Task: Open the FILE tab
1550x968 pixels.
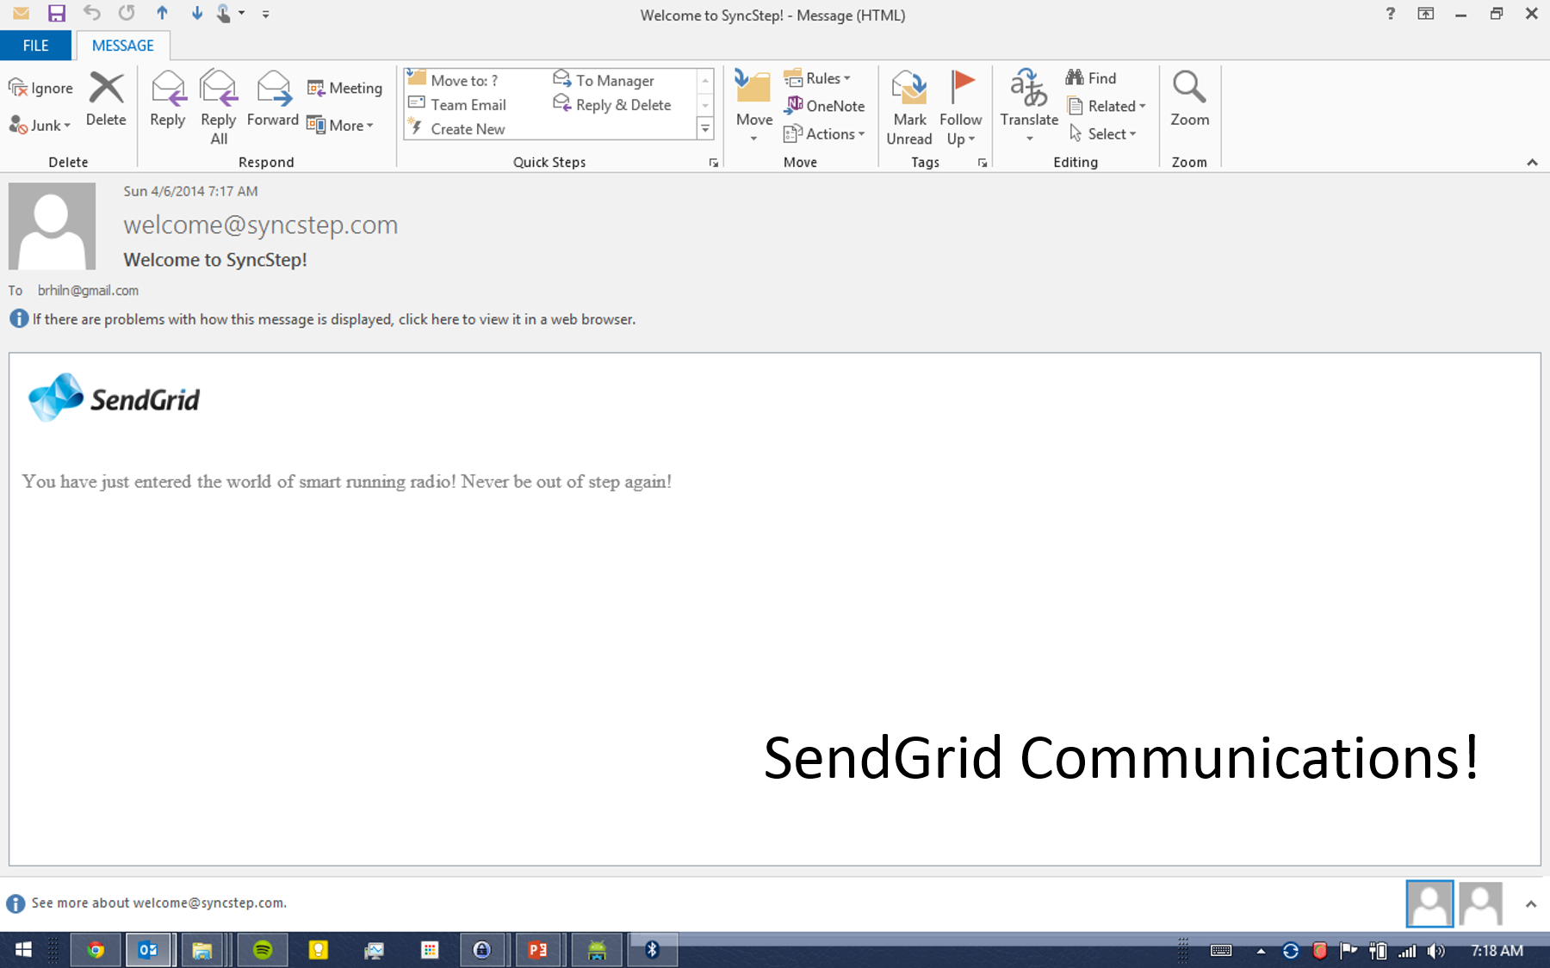Action: (x=35, y=46)
